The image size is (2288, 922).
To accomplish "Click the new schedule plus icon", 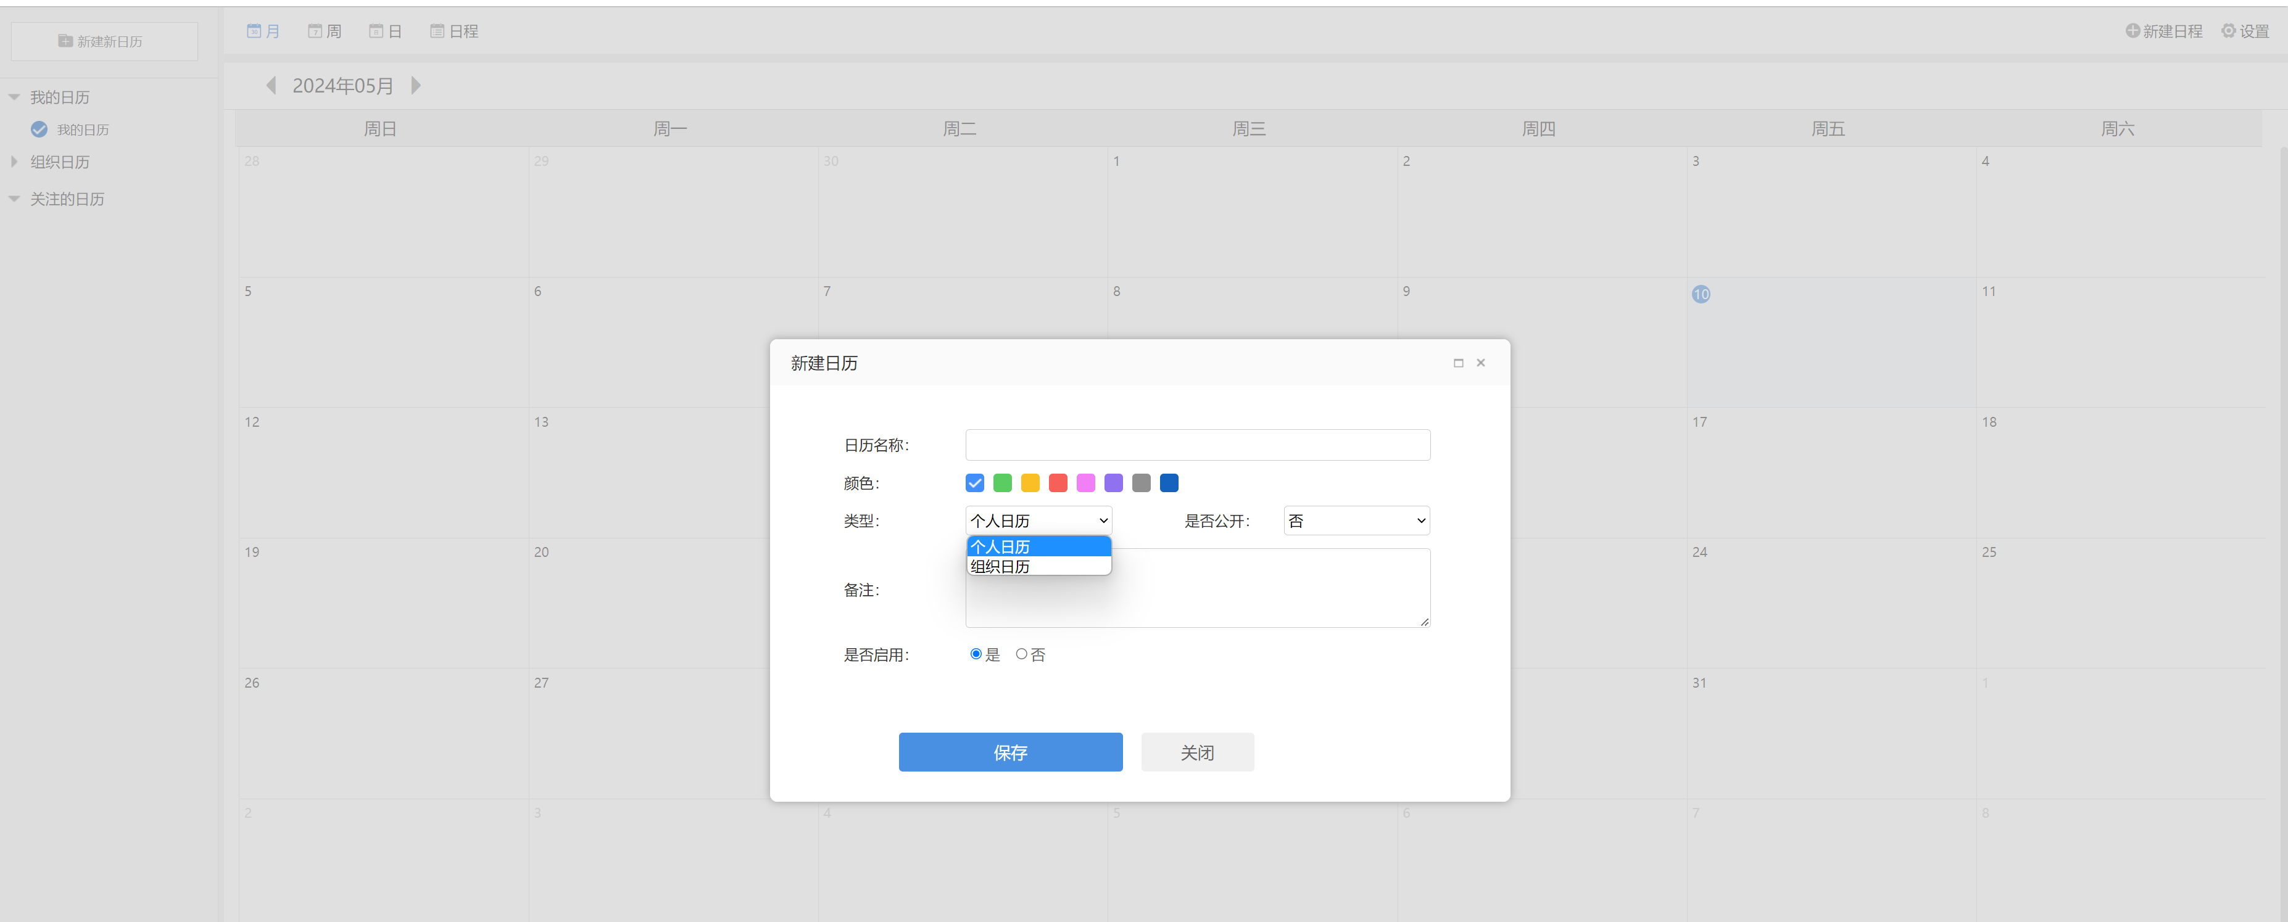I will coord(2133,31).
